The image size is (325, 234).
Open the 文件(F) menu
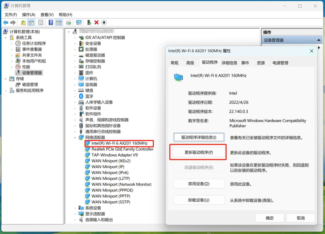click(11, 15)
